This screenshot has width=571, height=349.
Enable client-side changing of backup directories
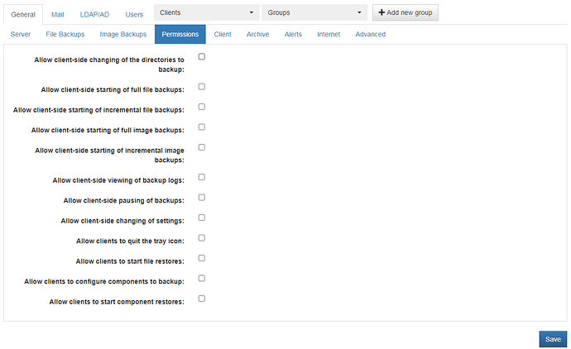[x=202, y=57]
